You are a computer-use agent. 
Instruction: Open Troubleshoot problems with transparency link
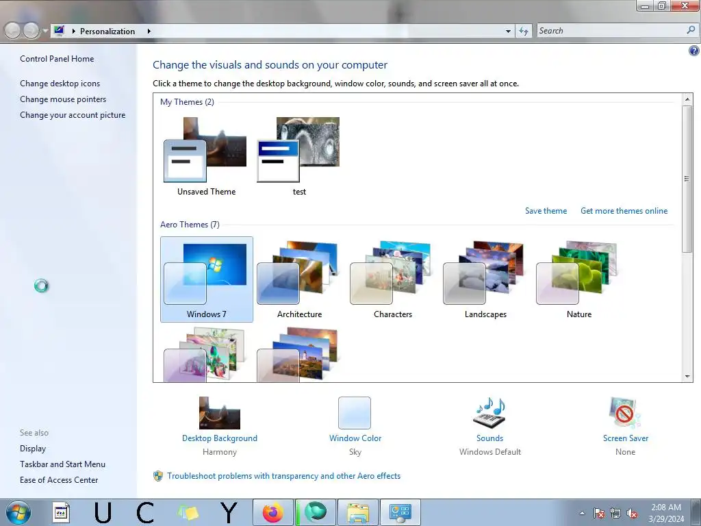point(284,476)
